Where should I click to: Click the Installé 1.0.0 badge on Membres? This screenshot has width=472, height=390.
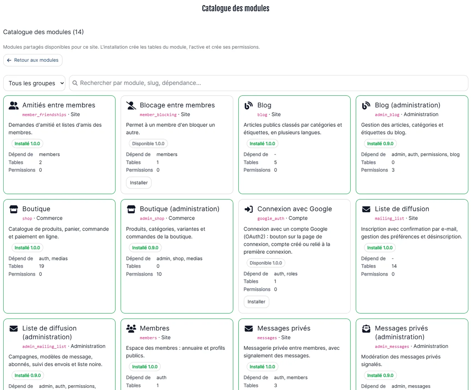tap(145, 366)
